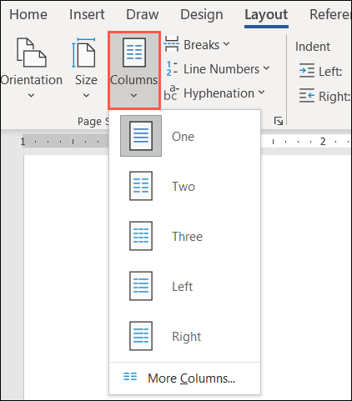
Task: Click the Line Numbers icon
Action: [171, 68]
